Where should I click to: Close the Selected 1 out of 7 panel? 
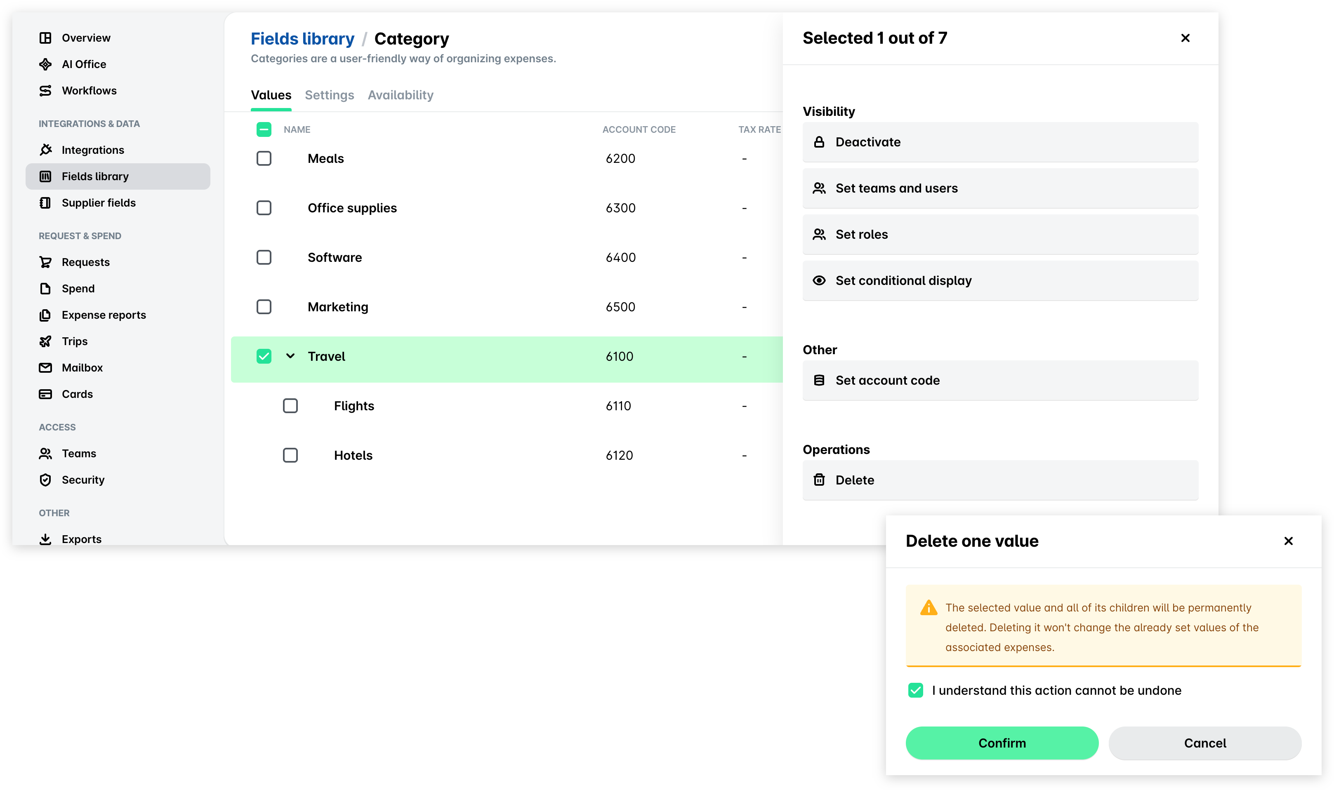(1185, 38)
